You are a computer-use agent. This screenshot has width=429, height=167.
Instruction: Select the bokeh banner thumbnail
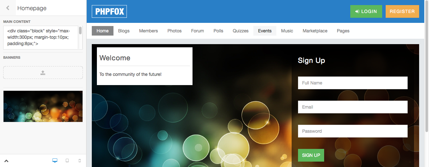pos(43,106)
